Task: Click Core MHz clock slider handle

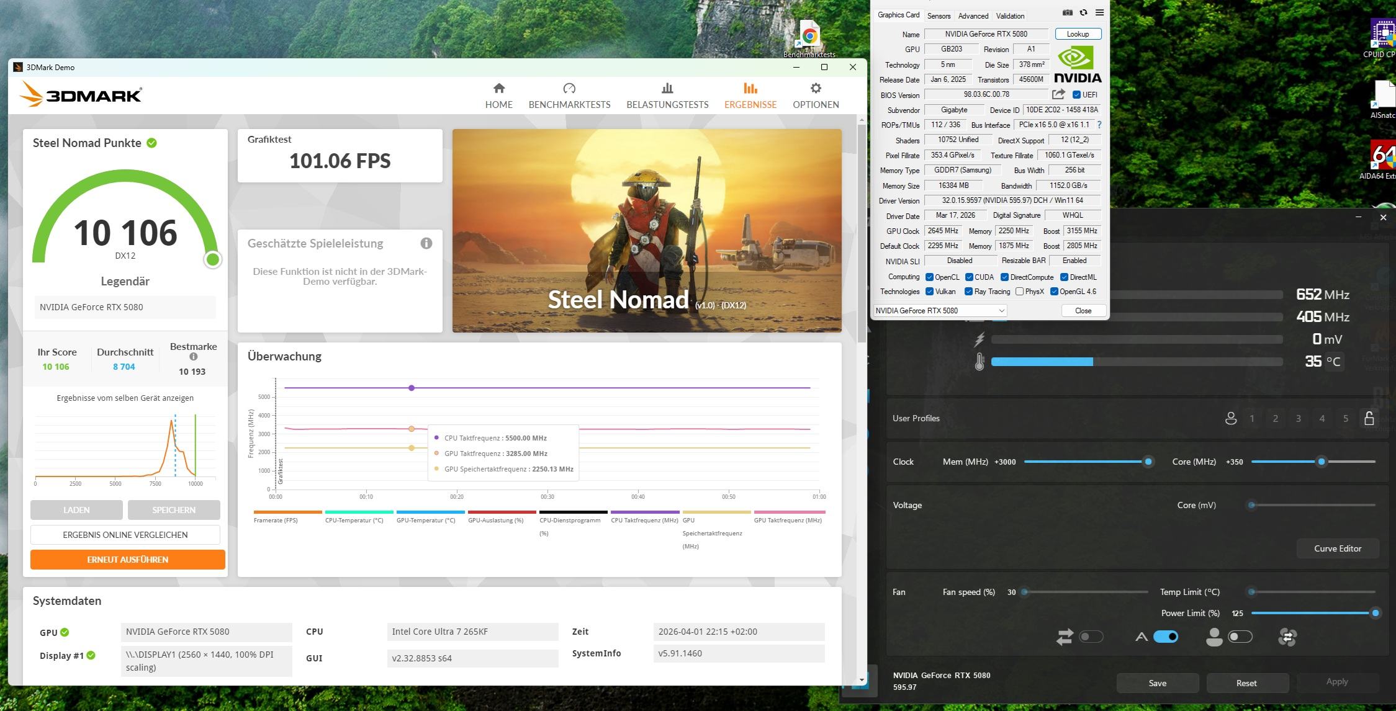Action: (1322, 462)
